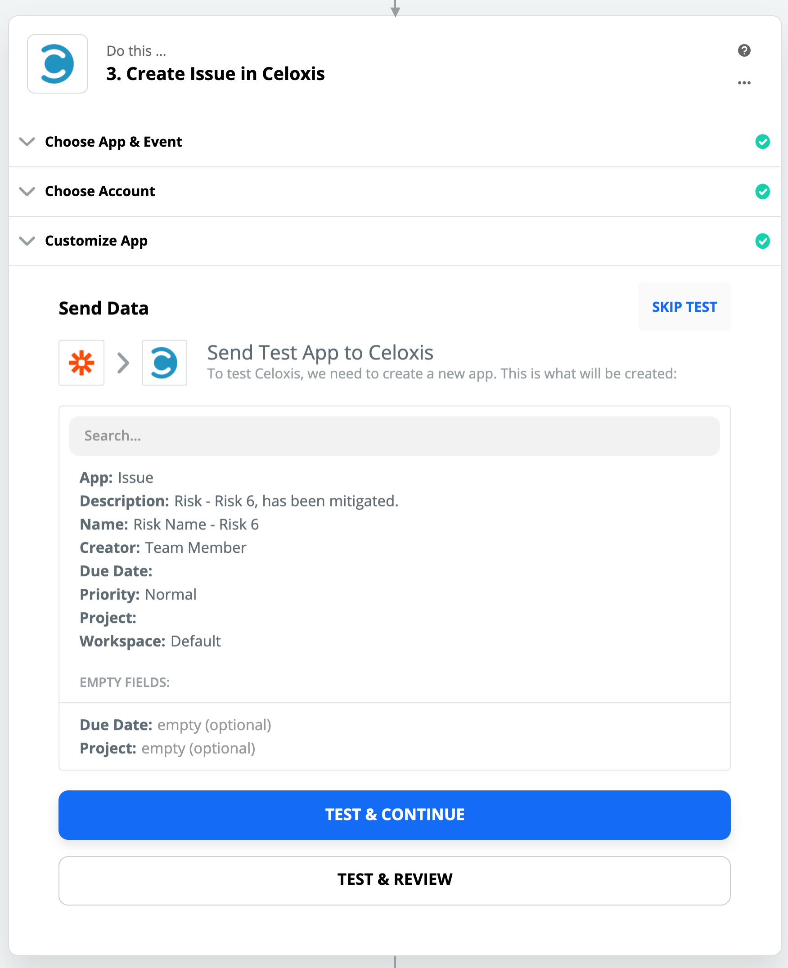Click the Celoxis app logo in the step header
Screen dimensions: 788x968
point(57,64)
